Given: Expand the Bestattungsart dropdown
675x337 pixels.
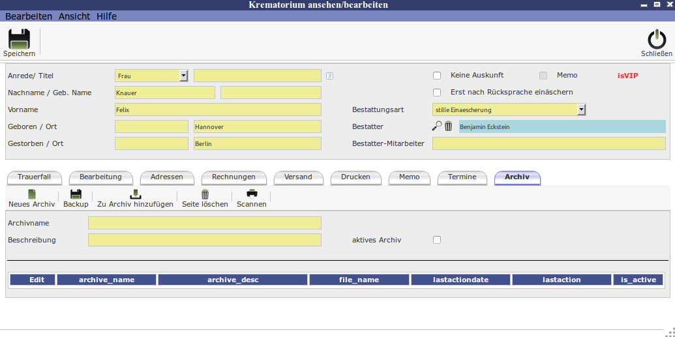Looking at the screenshot, I should tap(582, 110).
